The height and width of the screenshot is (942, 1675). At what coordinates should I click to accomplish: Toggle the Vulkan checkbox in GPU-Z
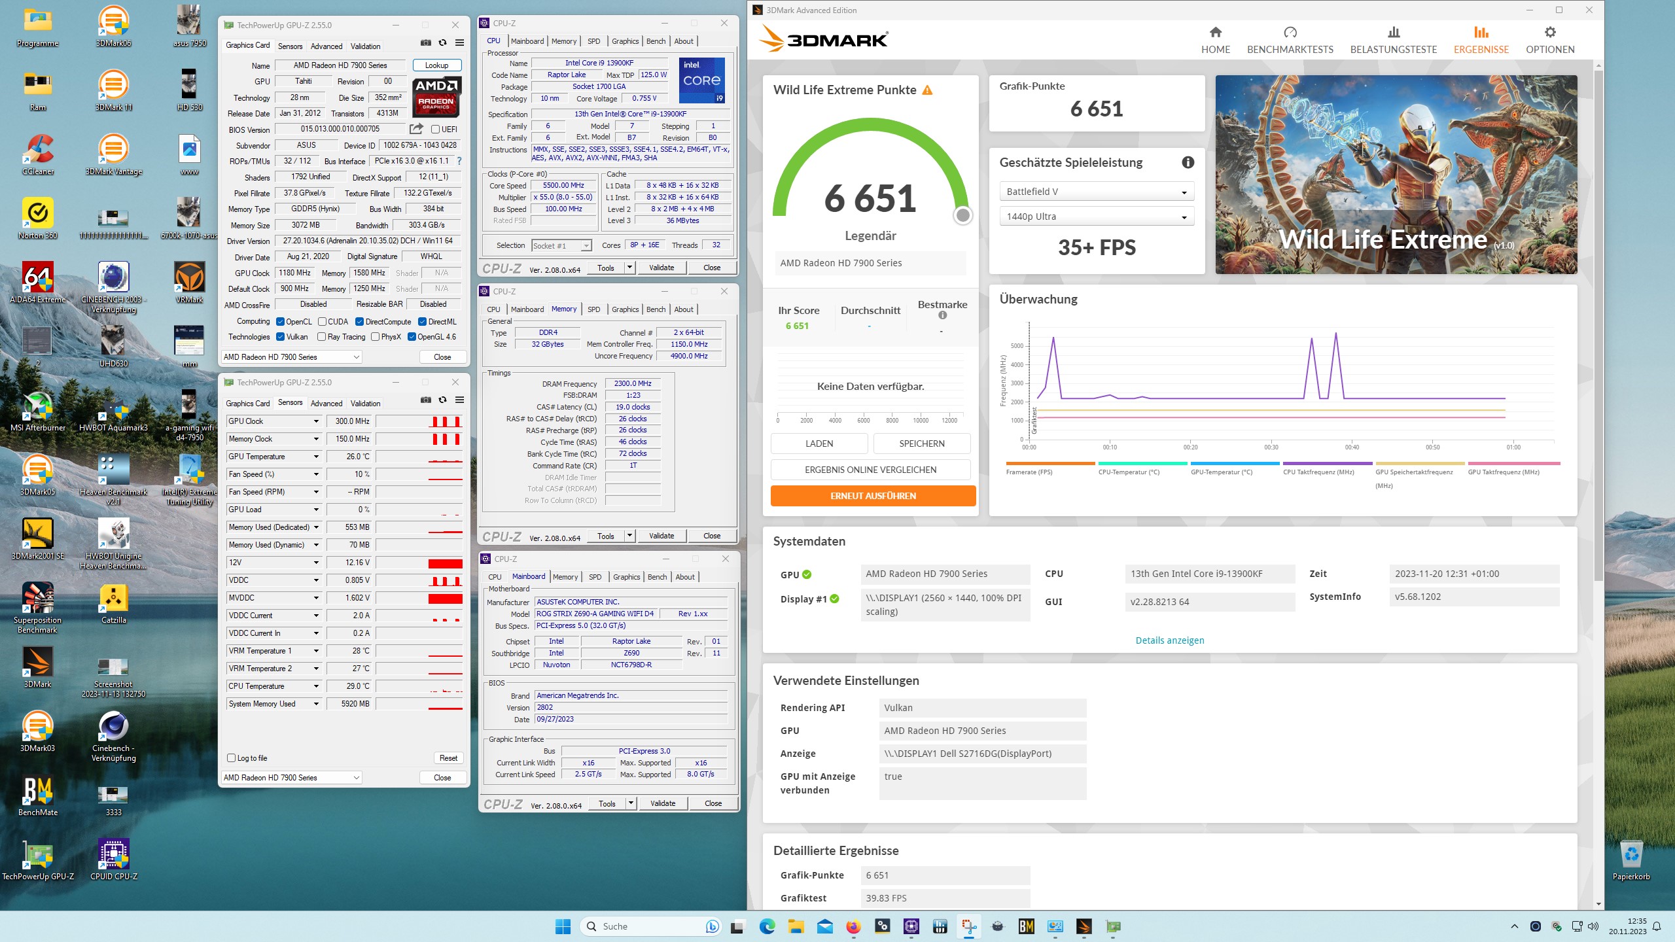(x=280, y=337)
